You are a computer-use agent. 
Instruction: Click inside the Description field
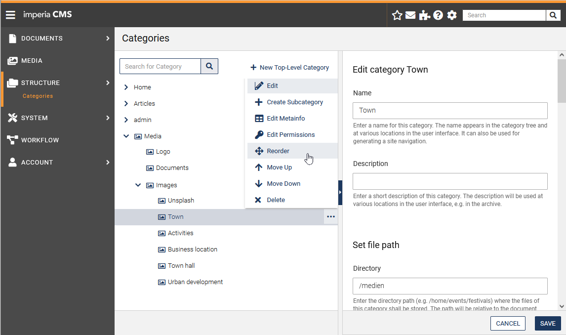[450, 181]
